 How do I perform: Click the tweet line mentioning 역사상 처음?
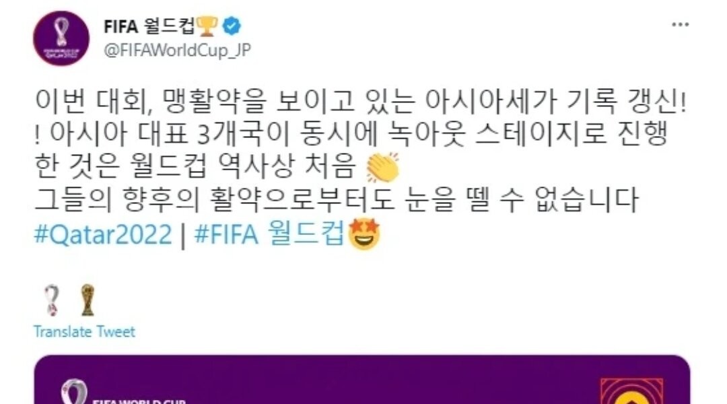click(217, 167)
